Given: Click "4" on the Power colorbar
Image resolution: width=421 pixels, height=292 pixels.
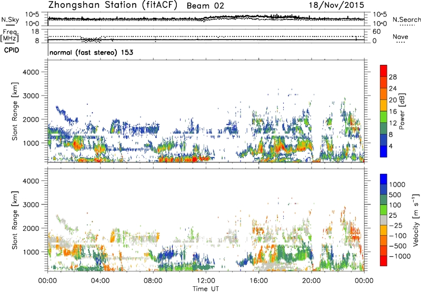Looking at the screenshot, I should coord(391,147).
